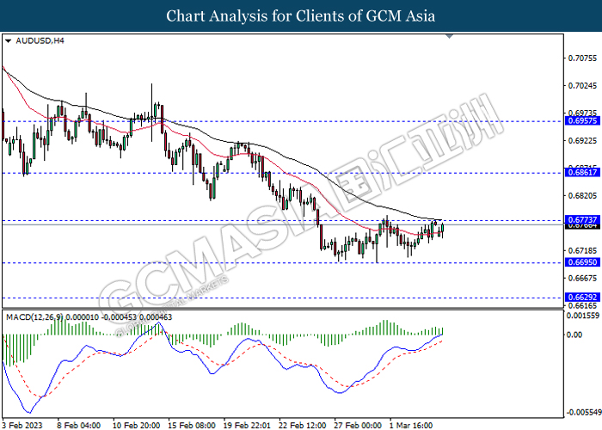Click the Chart Analysis for Clients title

click(x=301, y=15)
